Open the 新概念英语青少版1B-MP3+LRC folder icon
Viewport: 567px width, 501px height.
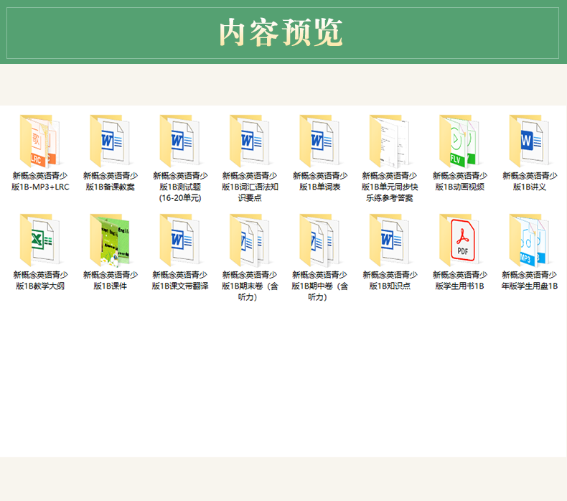39,141
